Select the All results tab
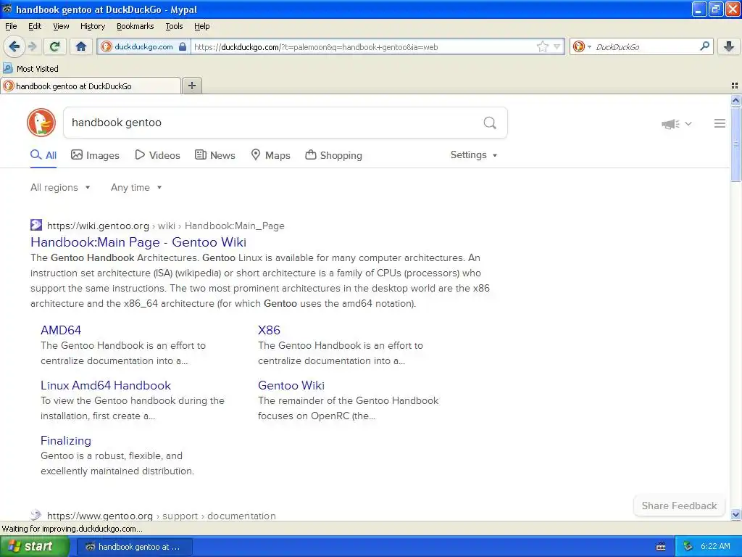 pyautogui.click(x=43, y=155)
